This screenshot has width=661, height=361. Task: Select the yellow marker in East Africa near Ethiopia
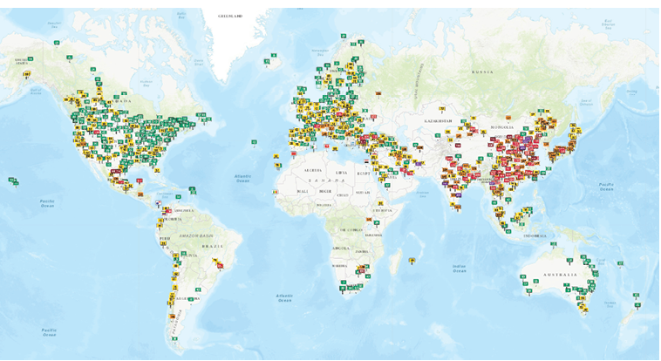(381, 201)
